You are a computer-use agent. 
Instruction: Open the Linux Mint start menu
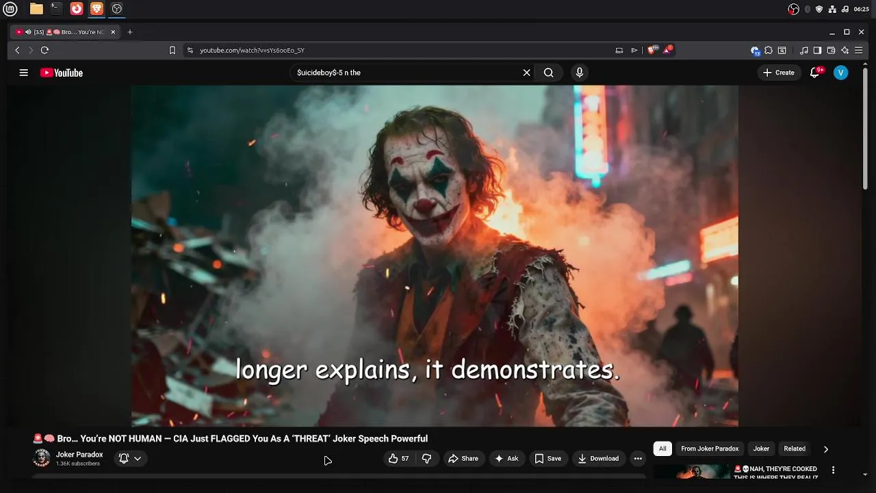coord(10,9)
